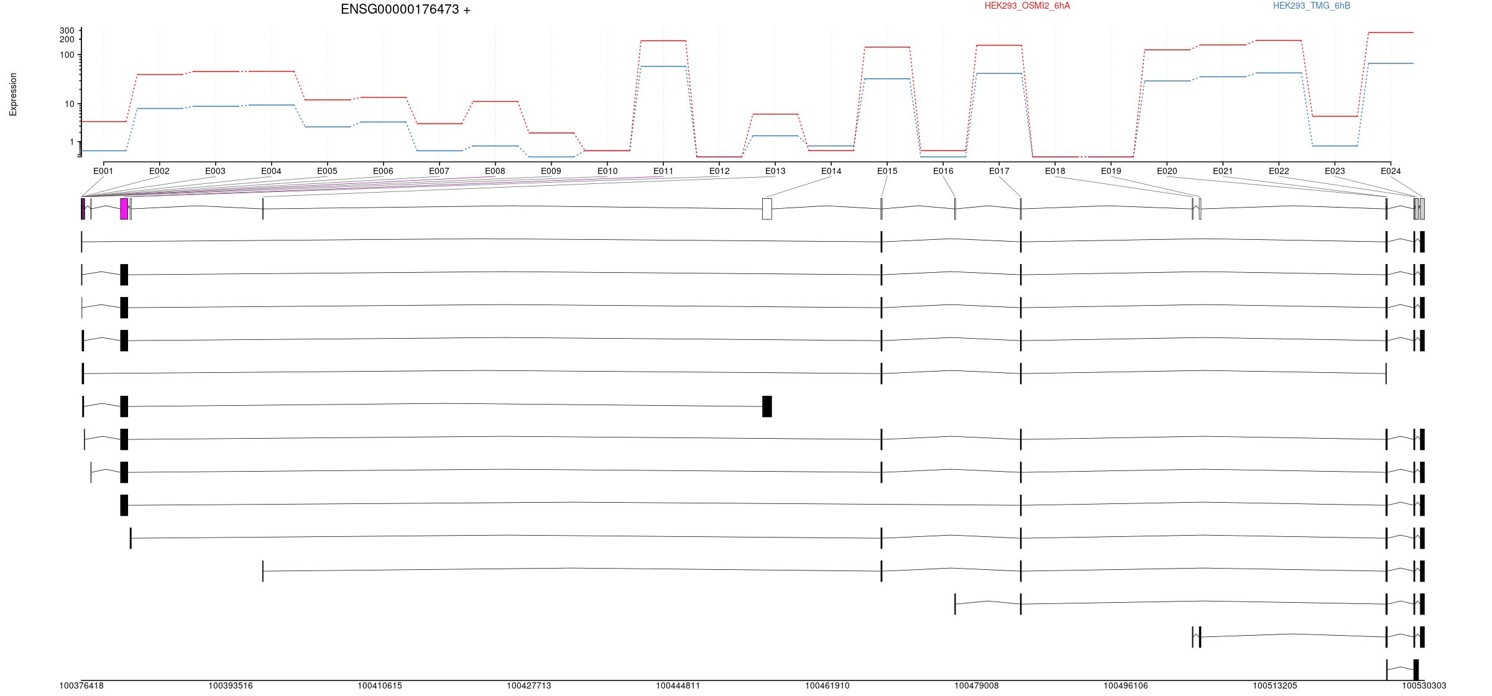This screenshot has width=1492, height=696.
Task: Click exon label E007
Action: coord(439,171)
